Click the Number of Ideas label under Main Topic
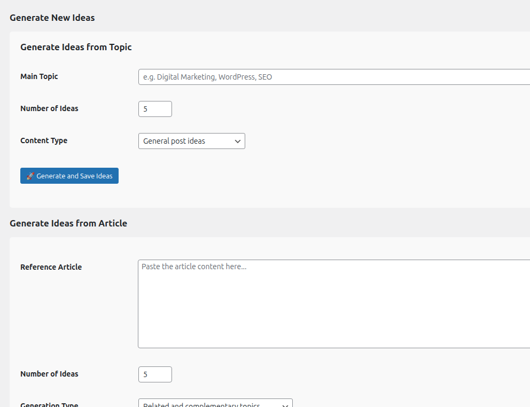The height and width of the screenshot is (407, 530). (x=49, y=108)
